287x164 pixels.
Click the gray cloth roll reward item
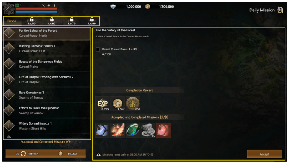(x=148, y=130)
